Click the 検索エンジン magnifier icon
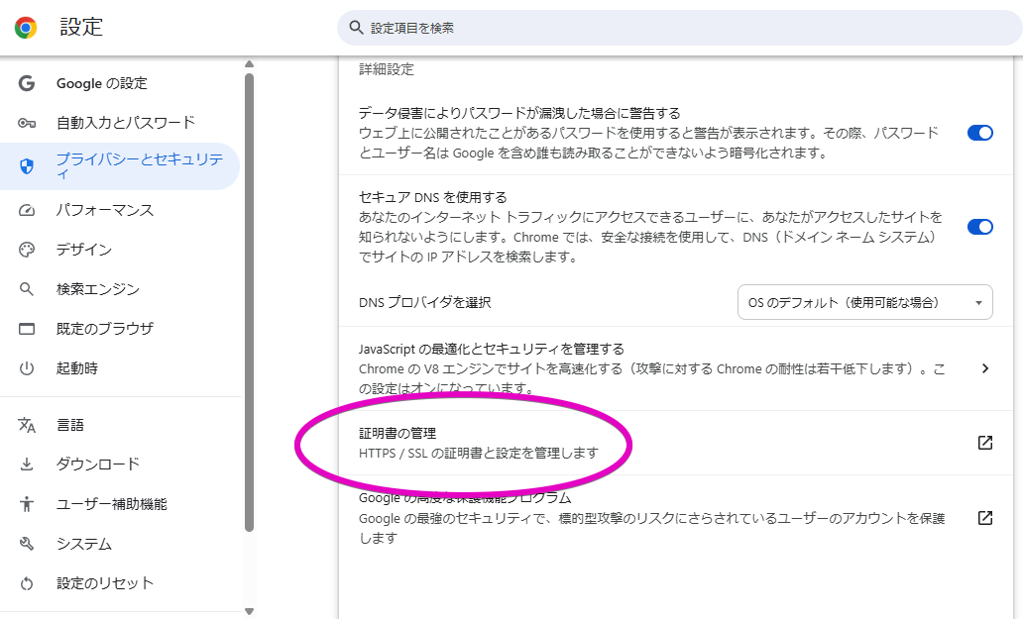This screenshot has width=1023, height=619. tap(27, 289)
